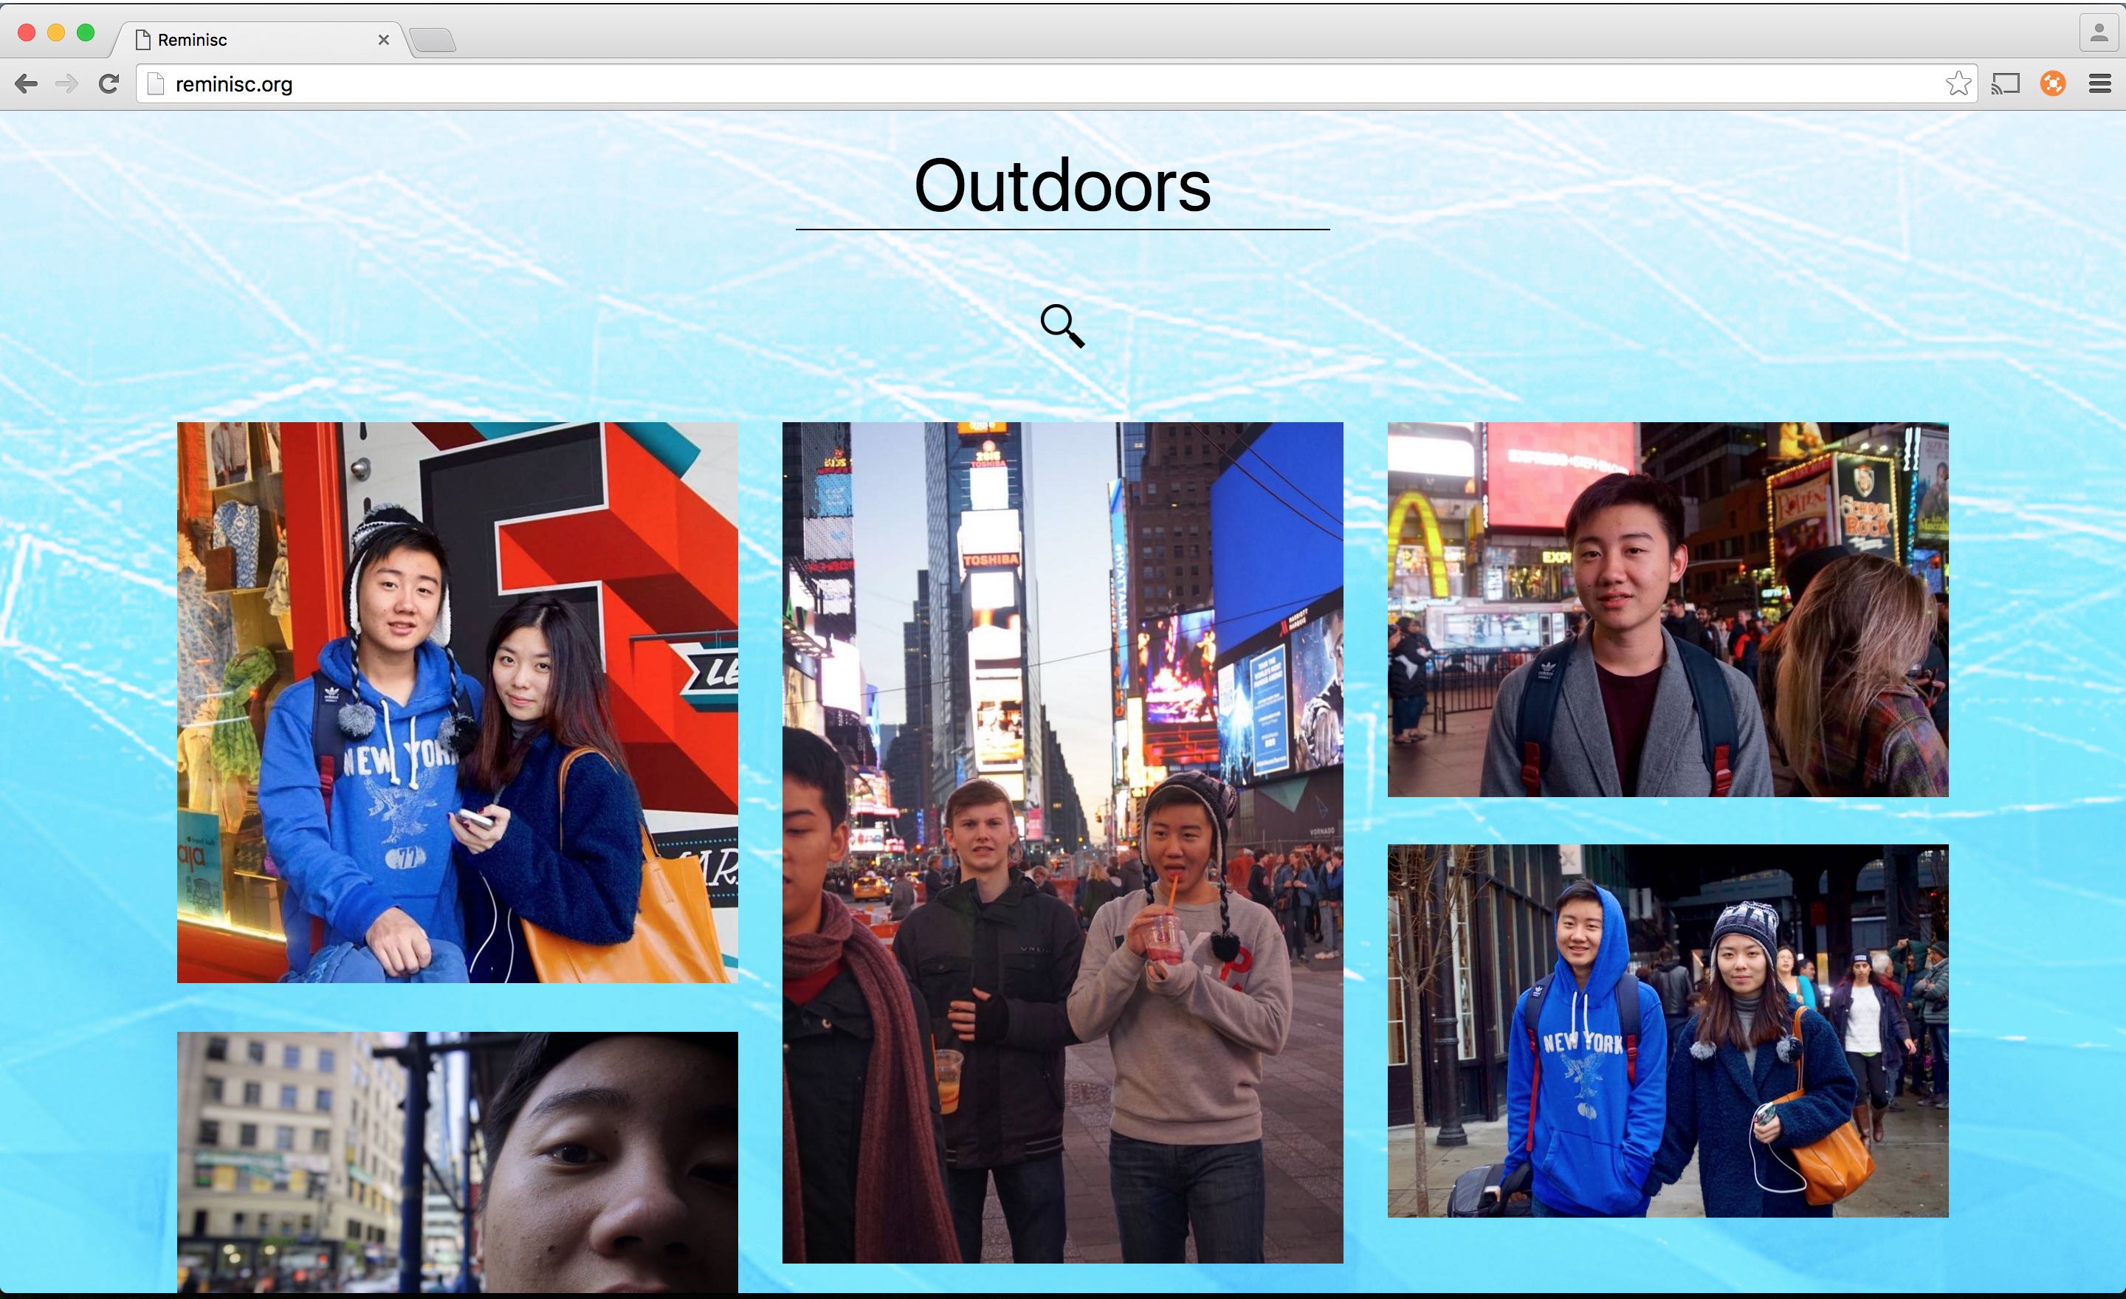Click the browser back arrow

click(x=26, y=83)
